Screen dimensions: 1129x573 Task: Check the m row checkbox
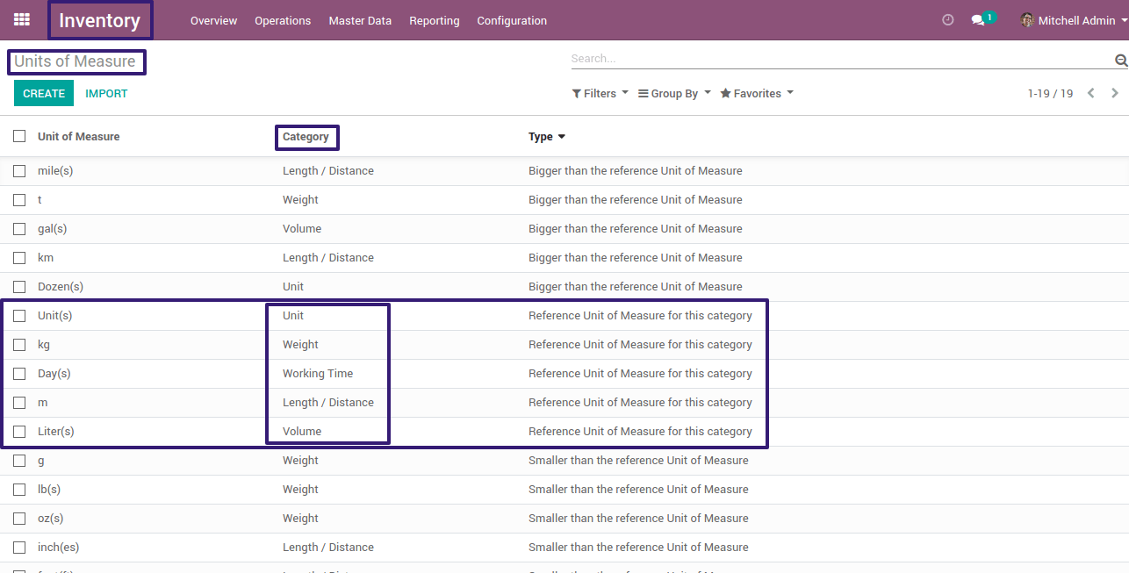pos(19,403)
